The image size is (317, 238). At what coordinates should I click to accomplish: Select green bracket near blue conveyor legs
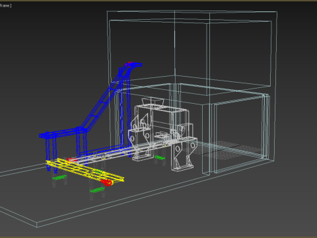[59, 177]
